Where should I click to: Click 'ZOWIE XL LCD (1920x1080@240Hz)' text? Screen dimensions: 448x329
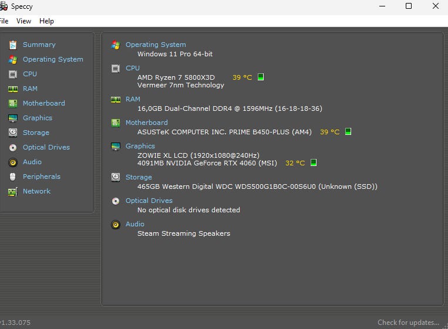pos(198,155)
